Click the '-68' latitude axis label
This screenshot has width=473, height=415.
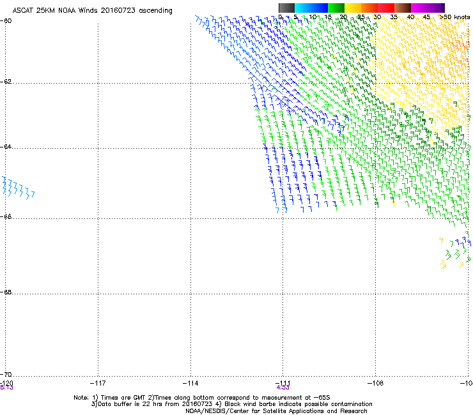[6, 292]
